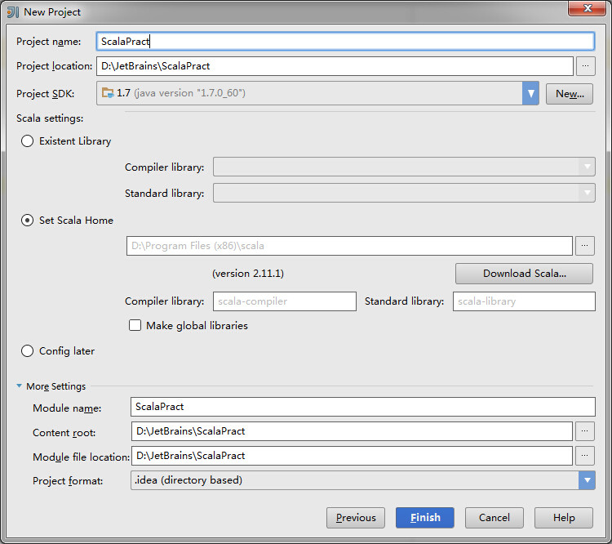The image size is (612, 544).
Task: Cancel the New Project dialog
Action: 494,518
